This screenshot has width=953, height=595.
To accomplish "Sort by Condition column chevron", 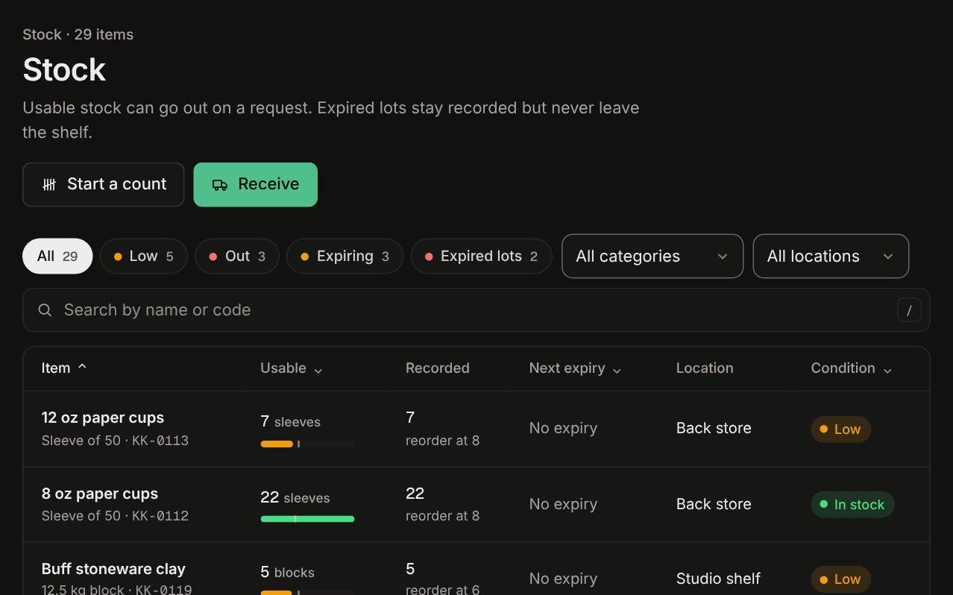I will coord(887,370).
